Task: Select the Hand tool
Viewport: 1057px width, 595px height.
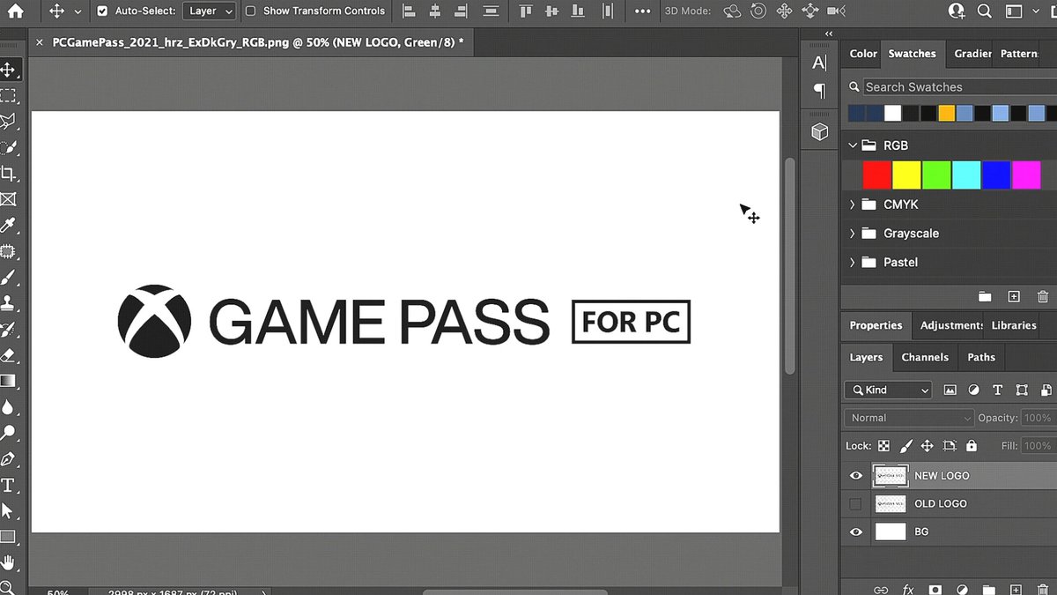Action: [x=8, y=562]
